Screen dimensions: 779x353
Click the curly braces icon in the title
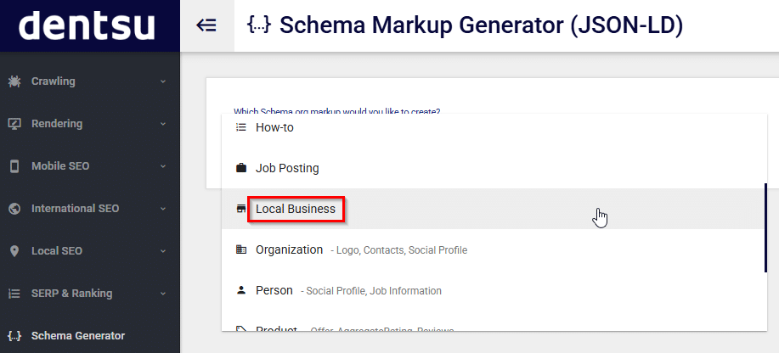(259, 25)
